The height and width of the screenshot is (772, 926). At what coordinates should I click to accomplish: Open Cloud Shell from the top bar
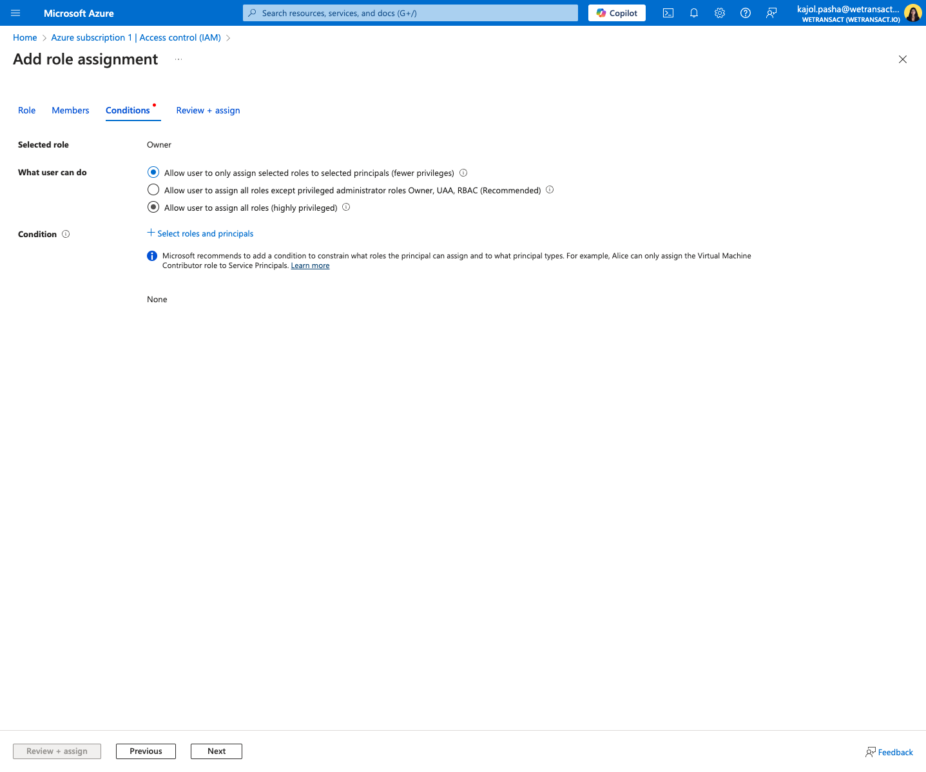click(668, 13)
